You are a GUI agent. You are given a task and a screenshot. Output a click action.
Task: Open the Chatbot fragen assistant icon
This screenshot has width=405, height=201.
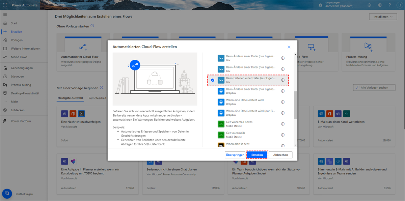(7, 194)
